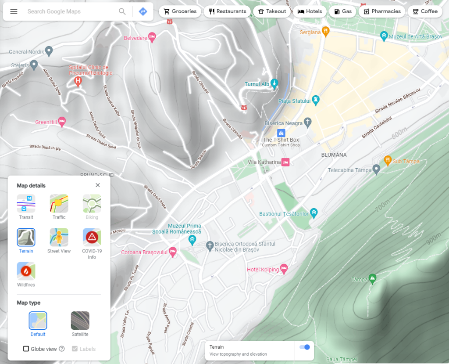Open the Piața Sfatului marker
The height and width of the screenshot is (364, 449).
[x=316, y=101]
